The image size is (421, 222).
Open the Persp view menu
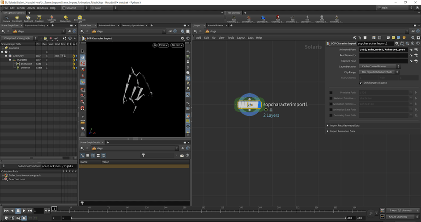[163, 45]
